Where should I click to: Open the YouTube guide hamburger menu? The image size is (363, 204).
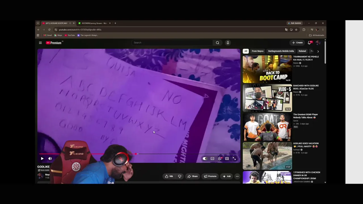click(40, 43)
